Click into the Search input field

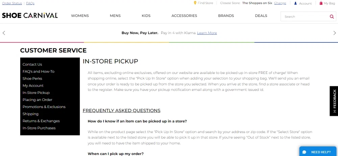click(304, 17)
